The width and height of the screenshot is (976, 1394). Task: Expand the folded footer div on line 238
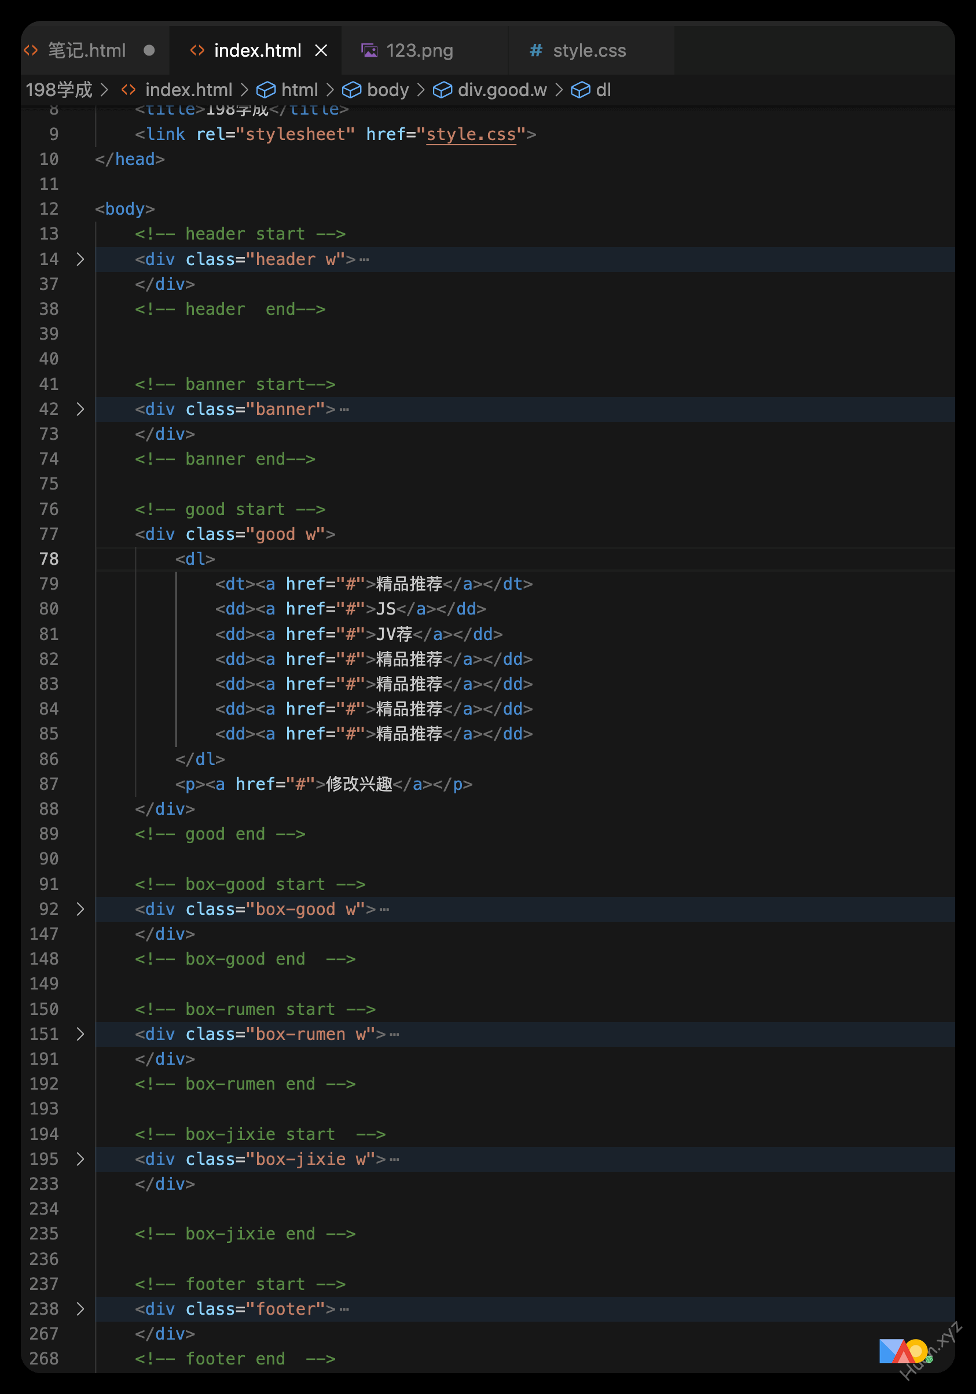point(80,1309)
